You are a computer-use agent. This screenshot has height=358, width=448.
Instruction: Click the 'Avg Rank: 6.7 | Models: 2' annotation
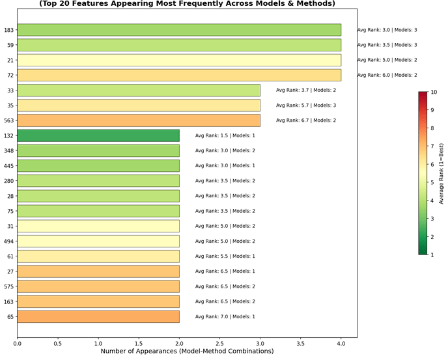pos(305,120)
